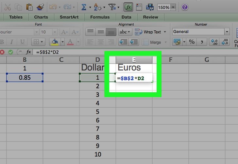
Task: Open the Font Color dropdown arrow
Action: coord(78,42)
